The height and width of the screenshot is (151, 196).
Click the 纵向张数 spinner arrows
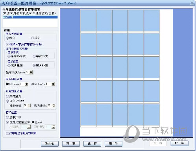coord(53,105)
